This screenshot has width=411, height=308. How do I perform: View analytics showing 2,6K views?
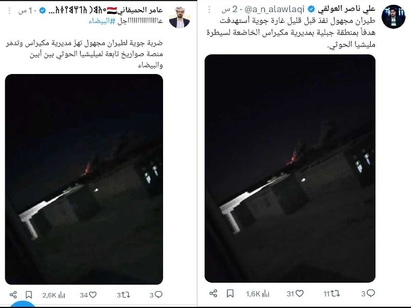click(54, 295)
